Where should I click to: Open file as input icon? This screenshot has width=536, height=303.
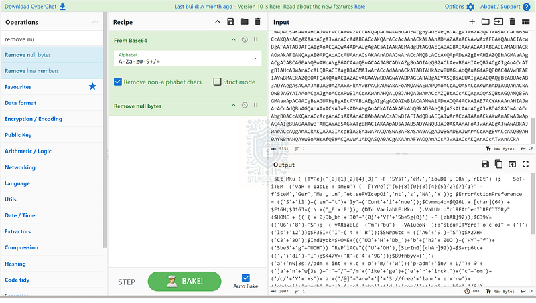click(498, 22)
